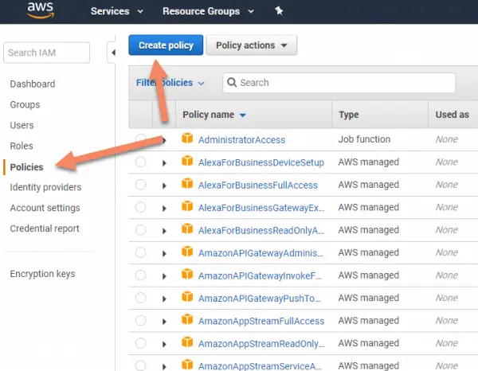Select the AmazonAppStreamFullAccess radio button
The image size is (478, 371).
point(140,320)
